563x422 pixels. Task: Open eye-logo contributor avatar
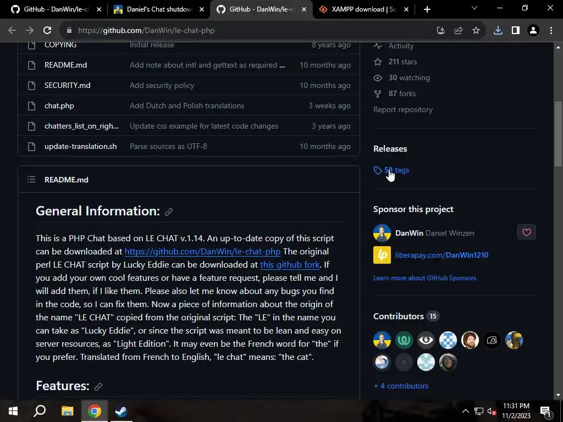pos(426,340)
